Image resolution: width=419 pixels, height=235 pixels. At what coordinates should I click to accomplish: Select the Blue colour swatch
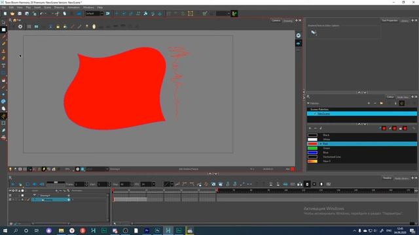tap(312, 152)
